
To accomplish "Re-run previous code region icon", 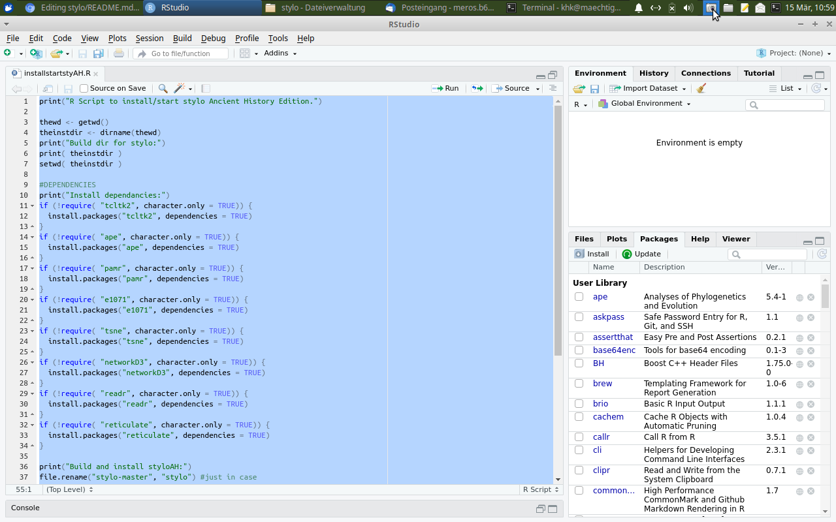I will (x=477, y=89).
